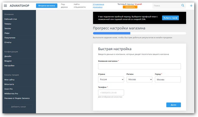Focus the Название магазина field

[139, 66]
